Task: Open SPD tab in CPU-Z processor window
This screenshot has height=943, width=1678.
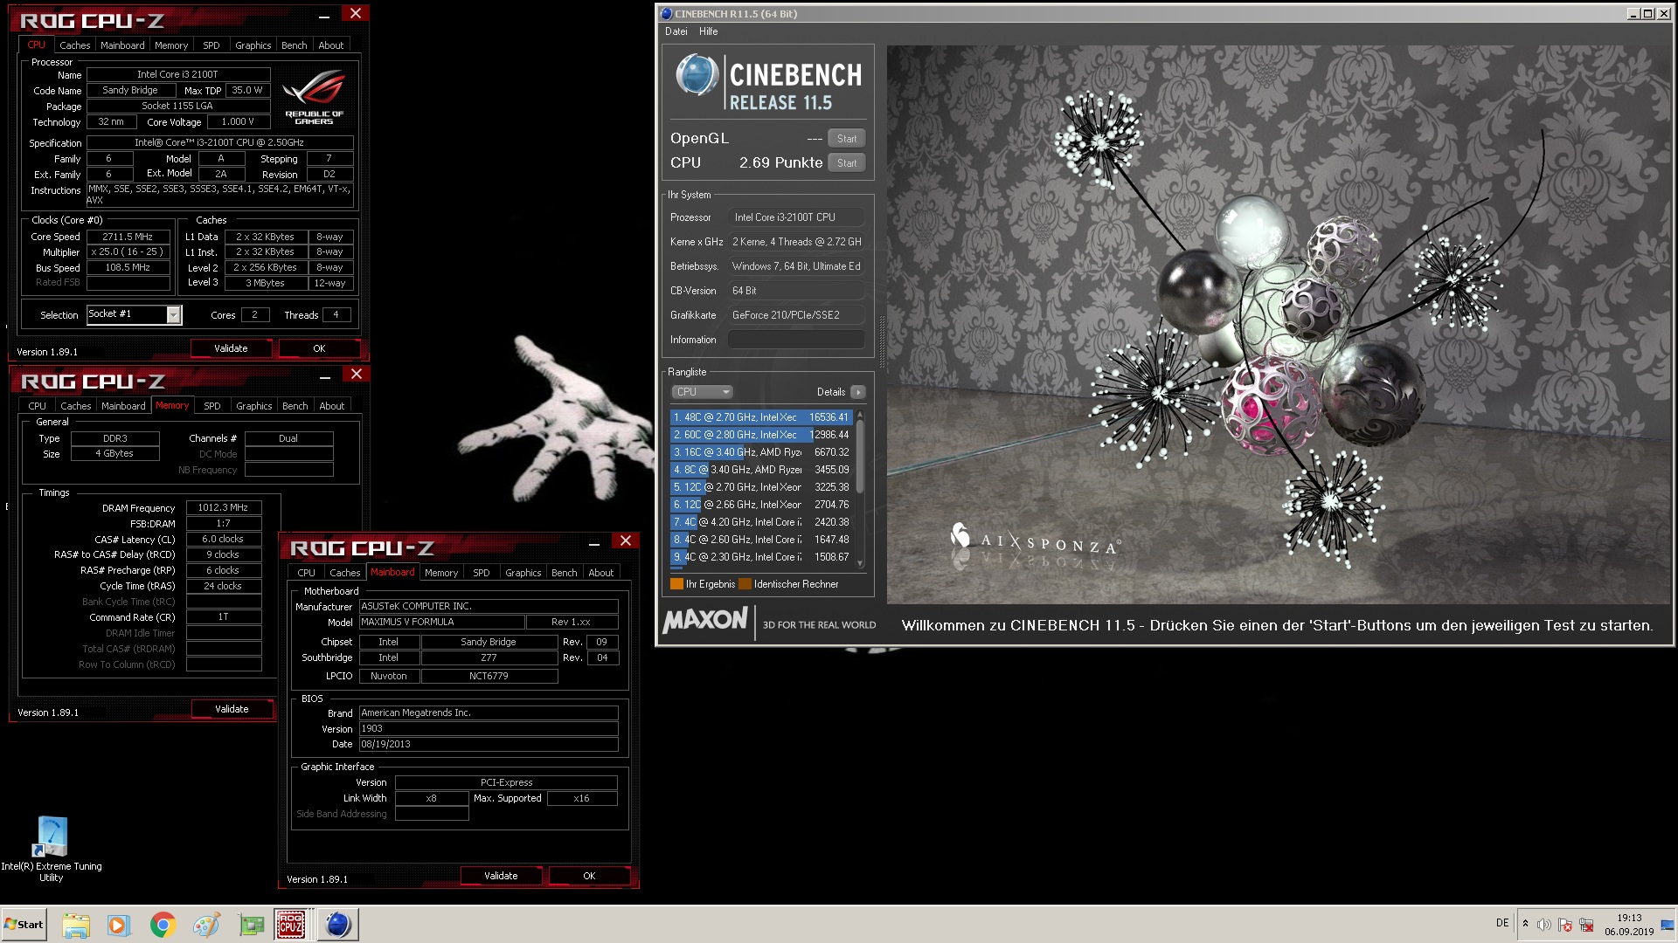Action: pyautogui.click(x=211, y=45)
